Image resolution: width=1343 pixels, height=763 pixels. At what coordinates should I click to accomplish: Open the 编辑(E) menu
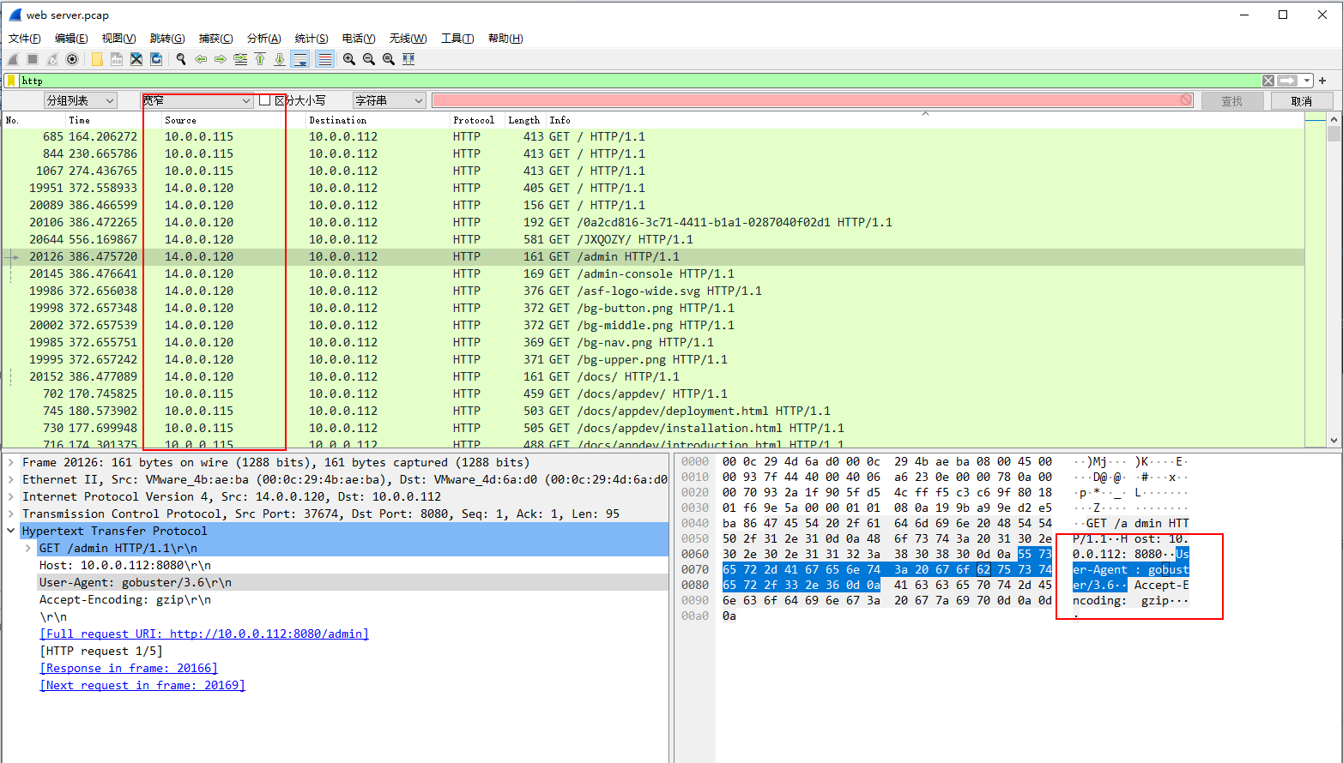71,39
